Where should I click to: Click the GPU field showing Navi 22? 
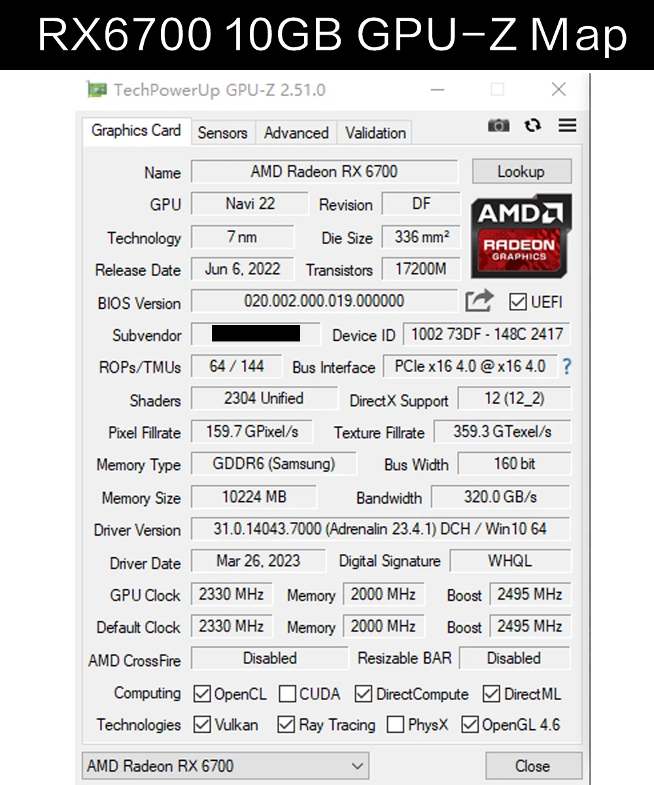249,203
